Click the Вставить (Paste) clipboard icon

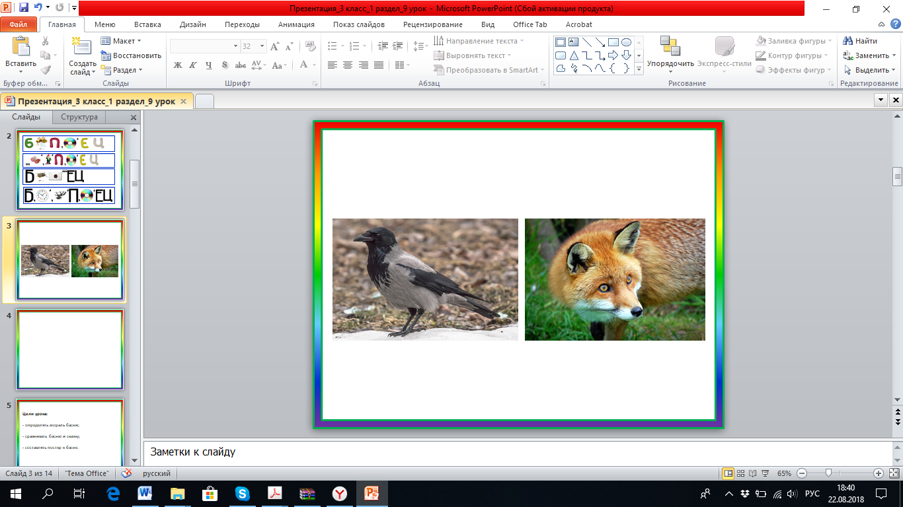tap(20, 46)
